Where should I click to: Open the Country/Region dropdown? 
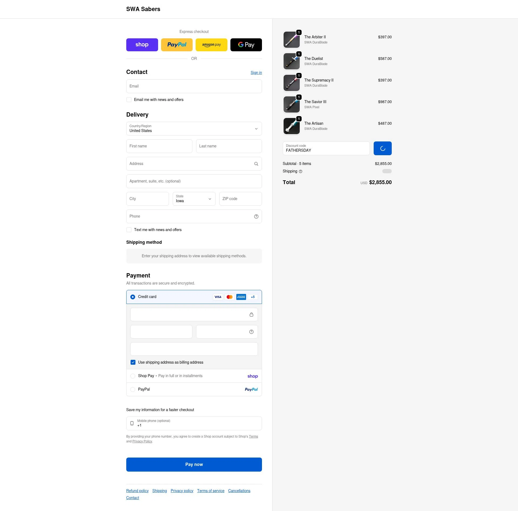194,128
